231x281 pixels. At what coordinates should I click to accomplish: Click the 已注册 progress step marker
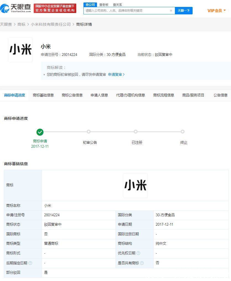click(x=136, y=132)
